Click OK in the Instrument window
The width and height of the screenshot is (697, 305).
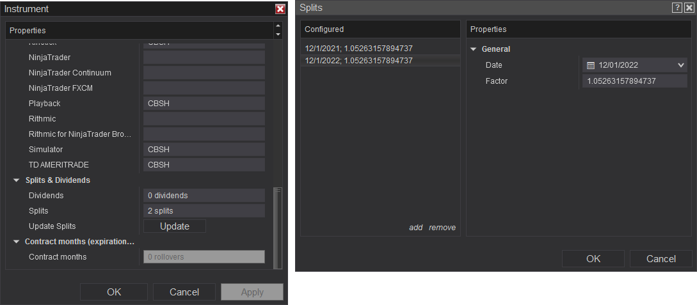coord(114,292)
